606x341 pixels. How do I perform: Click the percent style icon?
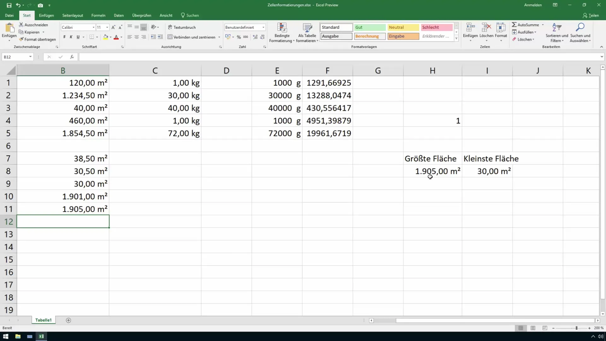[239, 37]
